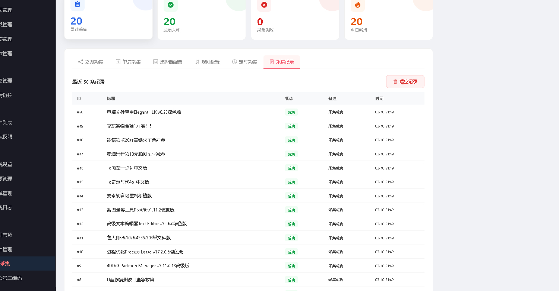Click the 清空记录 button
Screen dimensions: 559x291
tap(405, 81)
